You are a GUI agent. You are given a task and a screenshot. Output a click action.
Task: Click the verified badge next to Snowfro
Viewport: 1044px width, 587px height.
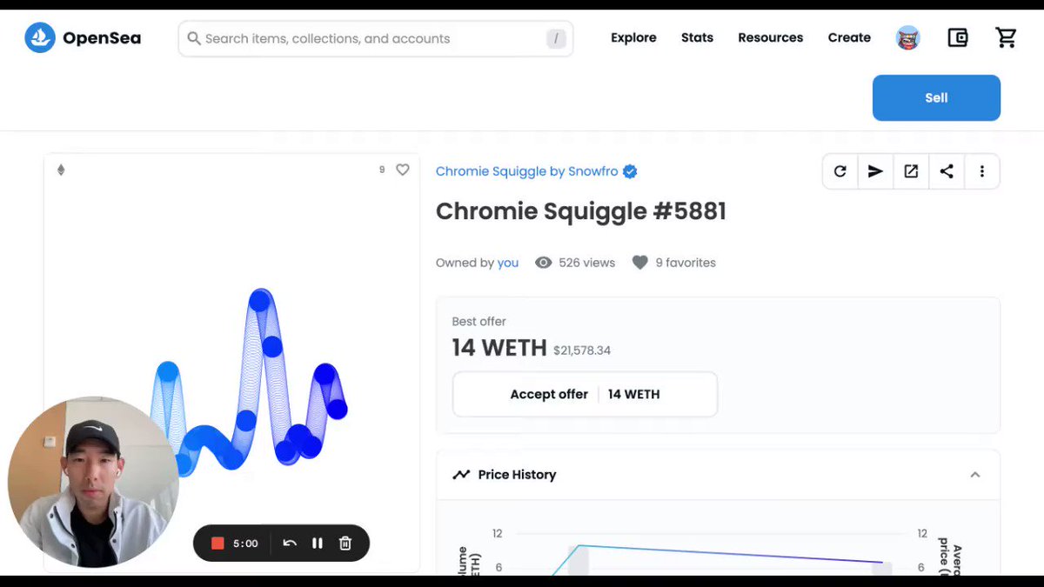[x=630, y=171]
